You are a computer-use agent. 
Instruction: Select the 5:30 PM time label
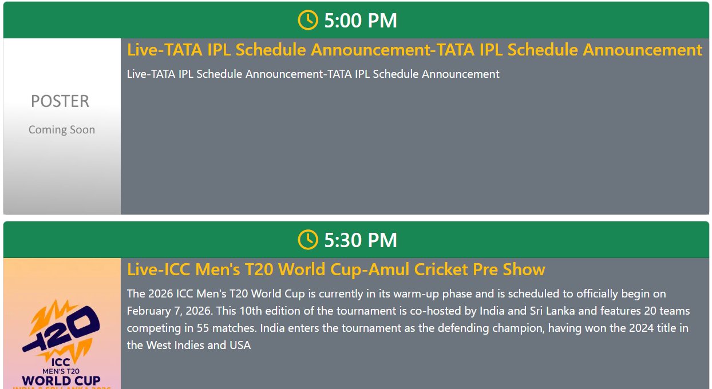[x=360, y=240]
